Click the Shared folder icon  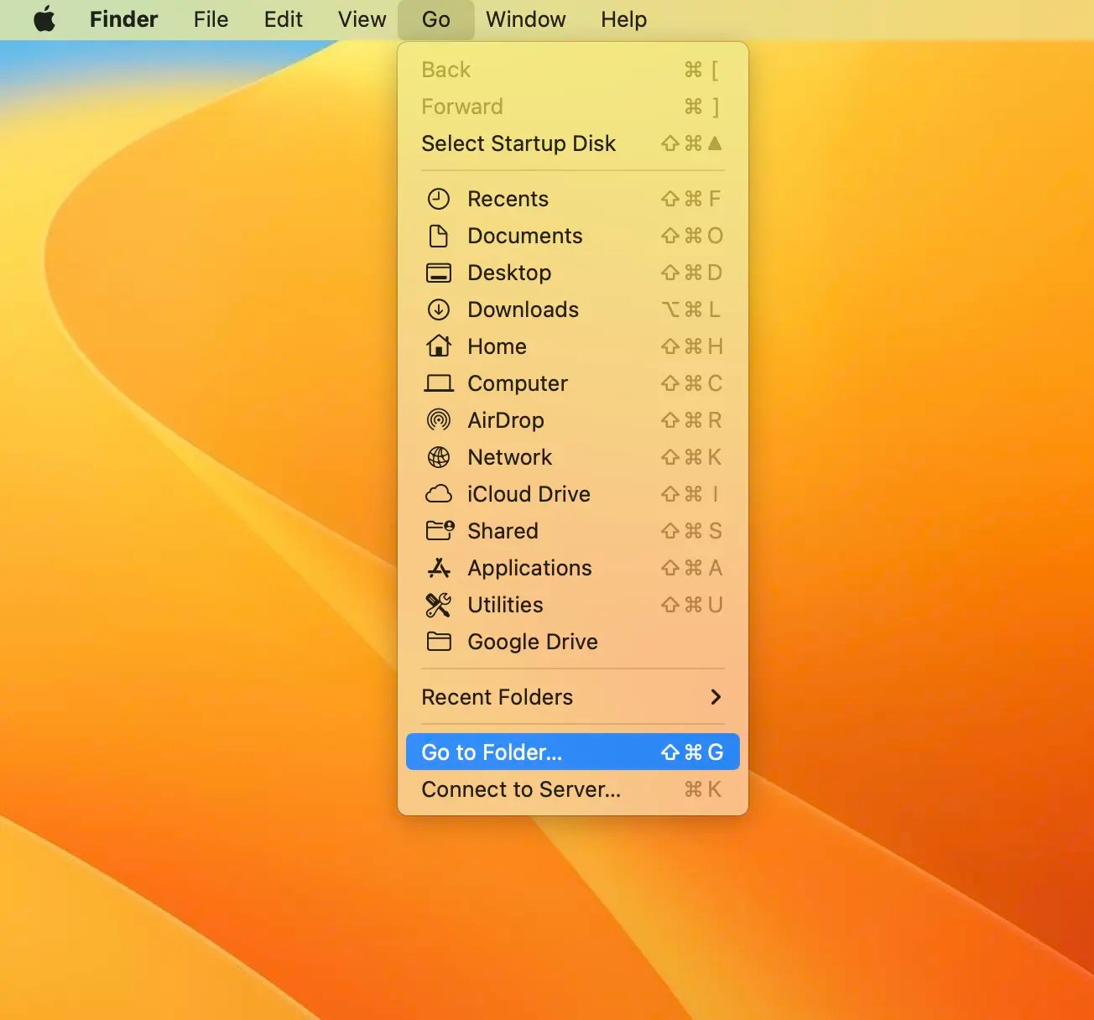(x=438, y=531)
